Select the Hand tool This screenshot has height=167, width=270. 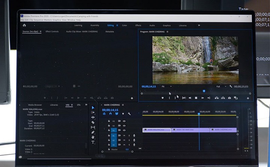[x=93, y=137]
